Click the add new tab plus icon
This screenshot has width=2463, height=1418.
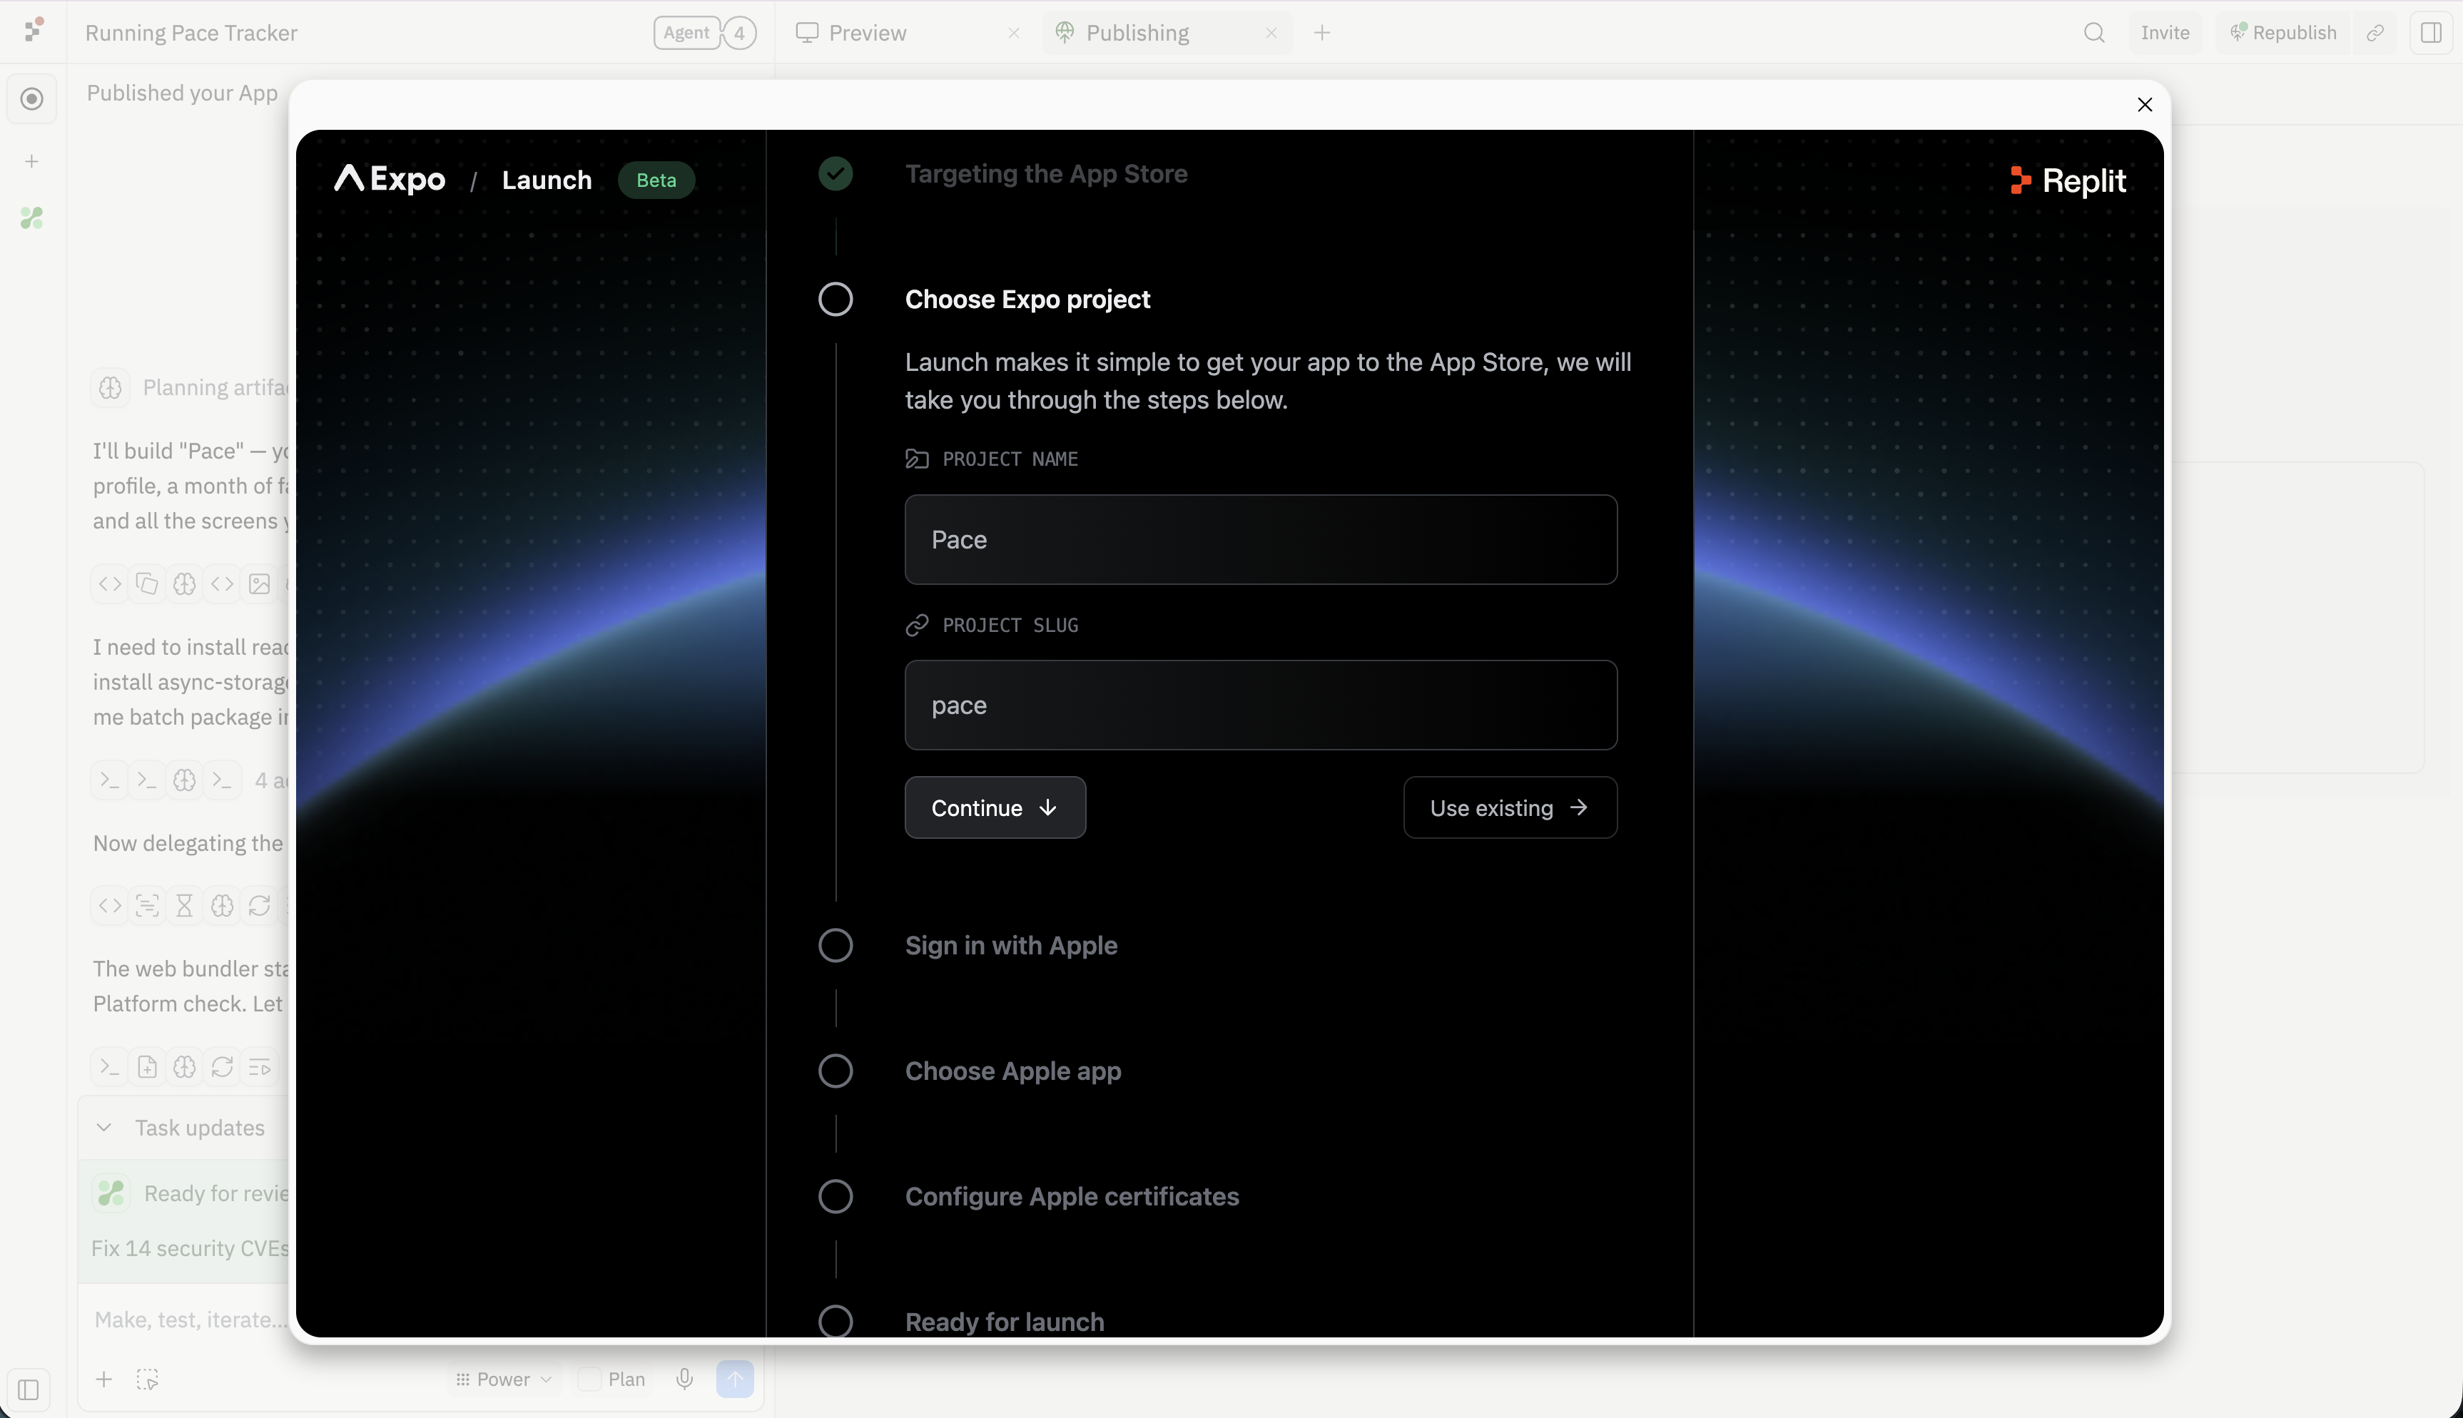tap(1321, 33)
